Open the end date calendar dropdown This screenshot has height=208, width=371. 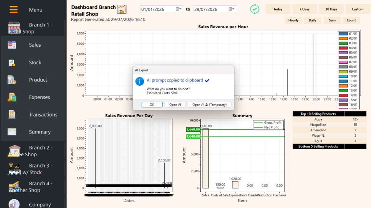tap(232, 9)
